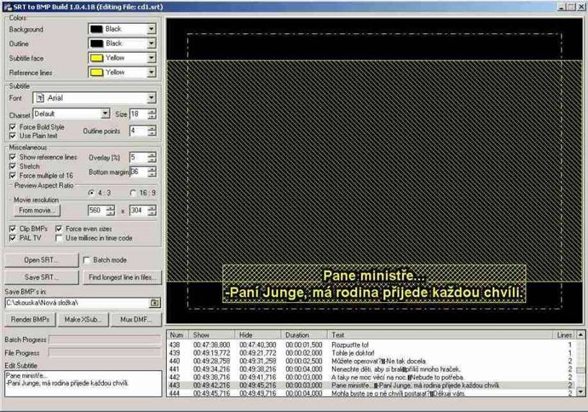Screen dimensions: 588x412
Task: Click the subtitle list scroll down arrow
Action: [580, 392]
